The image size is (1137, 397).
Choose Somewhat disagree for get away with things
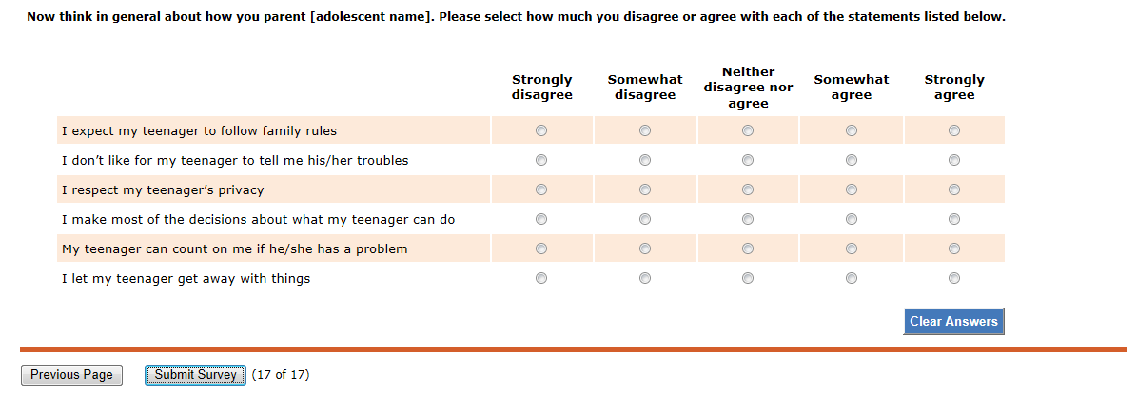645,278
